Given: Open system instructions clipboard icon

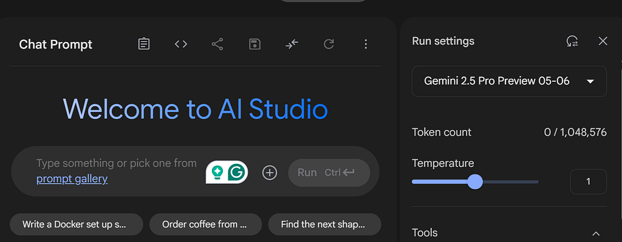Looking at the screenshot, I should click(143, 44).
